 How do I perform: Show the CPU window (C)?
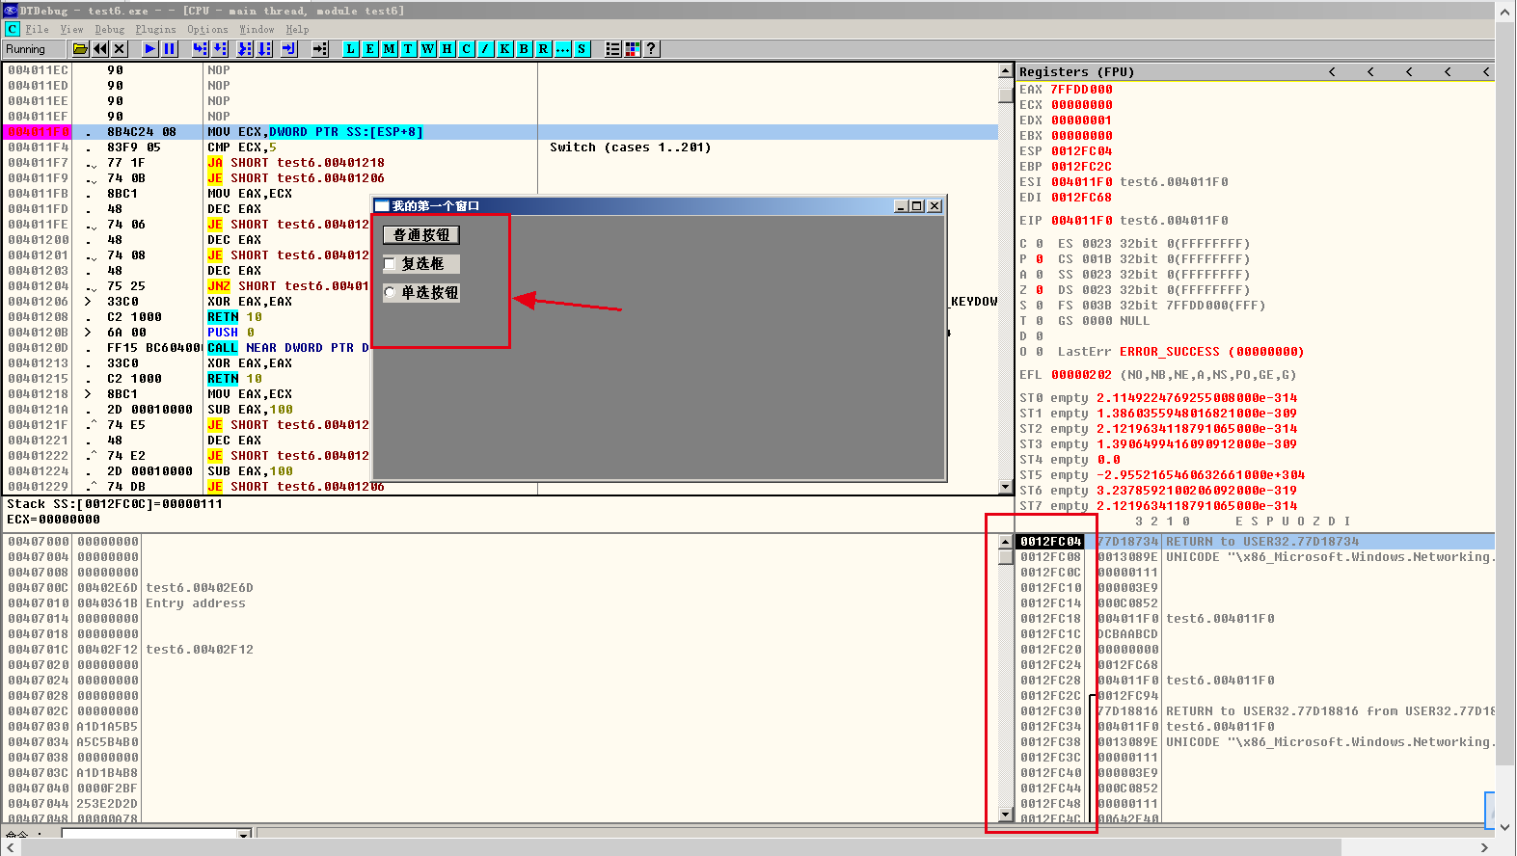(467, 49)
